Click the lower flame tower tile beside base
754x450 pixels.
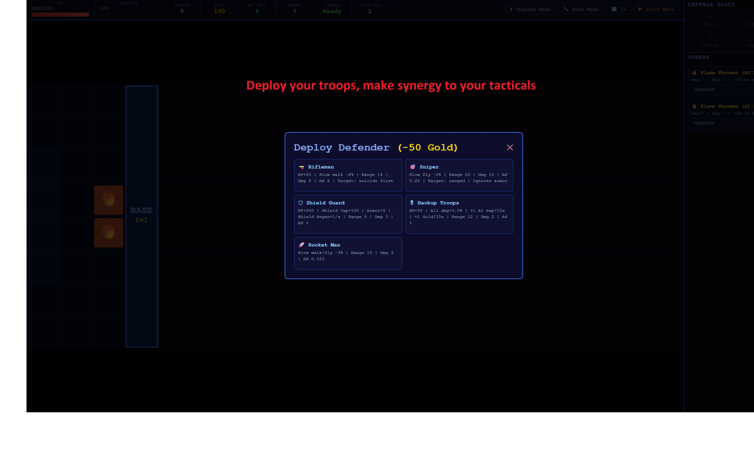tap(109, 233)
